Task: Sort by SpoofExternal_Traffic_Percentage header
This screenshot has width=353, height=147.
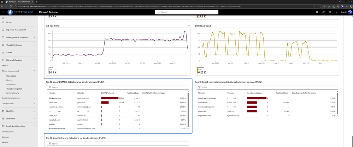Action: 304,93
